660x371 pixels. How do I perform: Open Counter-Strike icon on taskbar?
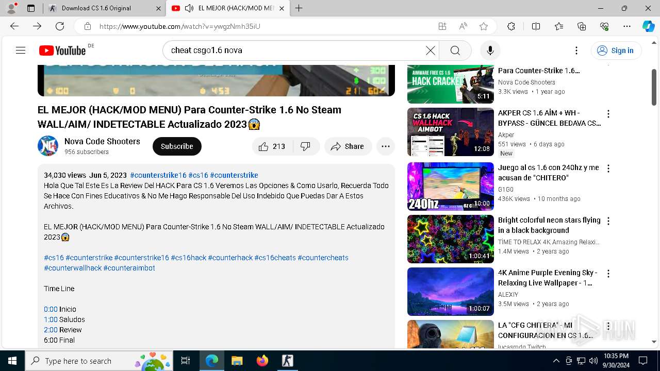pyautogui.click(x=287, y=361)
